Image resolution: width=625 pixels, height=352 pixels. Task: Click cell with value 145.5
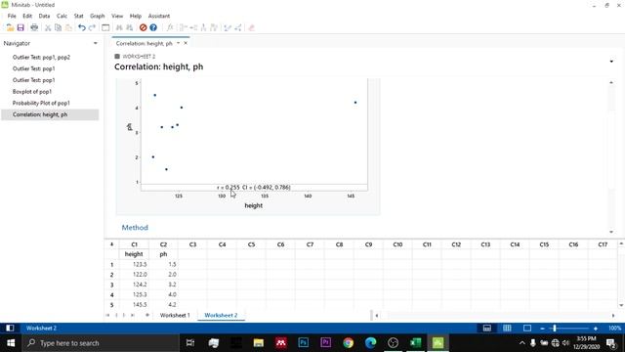[134, 304]
